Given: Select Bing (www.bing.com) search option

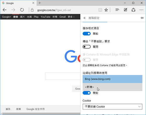Looking at the screenshot, I should click(x=112, y=79).
